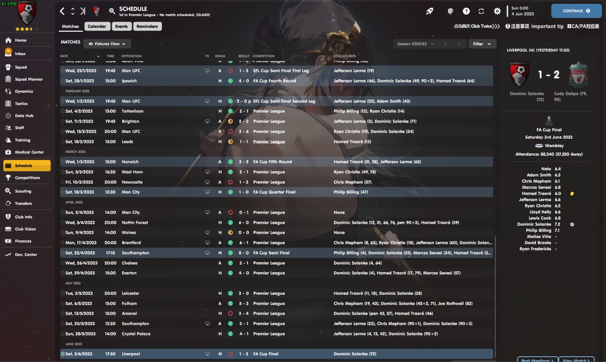Click TV icon on Southampton FA Cup Semi Final row

click(207, 253)
